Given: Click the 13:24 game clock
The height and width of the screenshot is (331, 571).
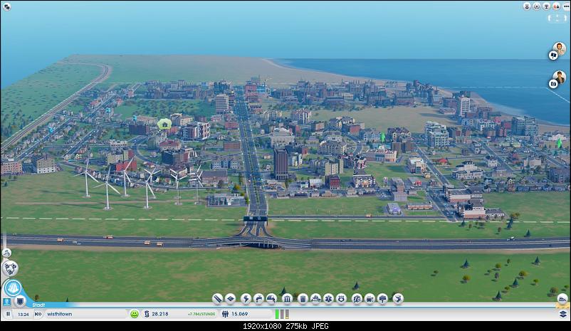Looking at the screenshot, I should [x=23, y=314].
